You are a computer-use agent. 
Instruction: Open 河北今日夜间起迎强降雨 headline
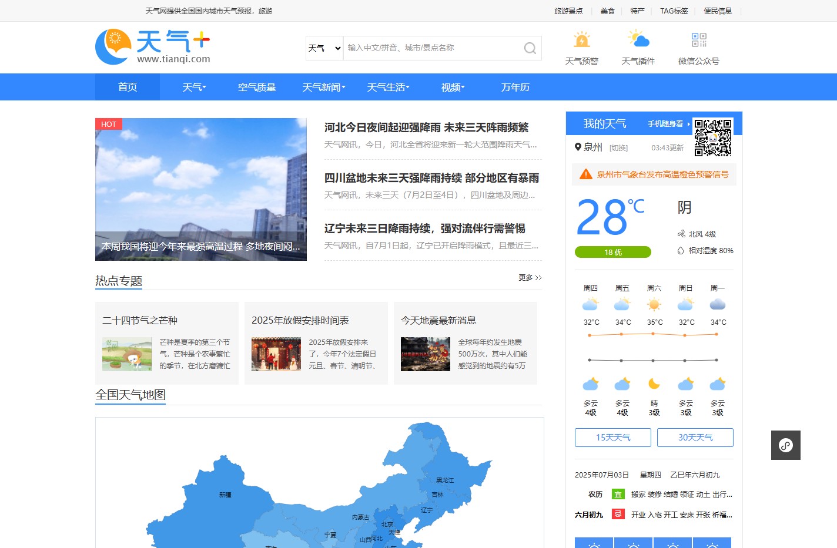coord(426,127)
